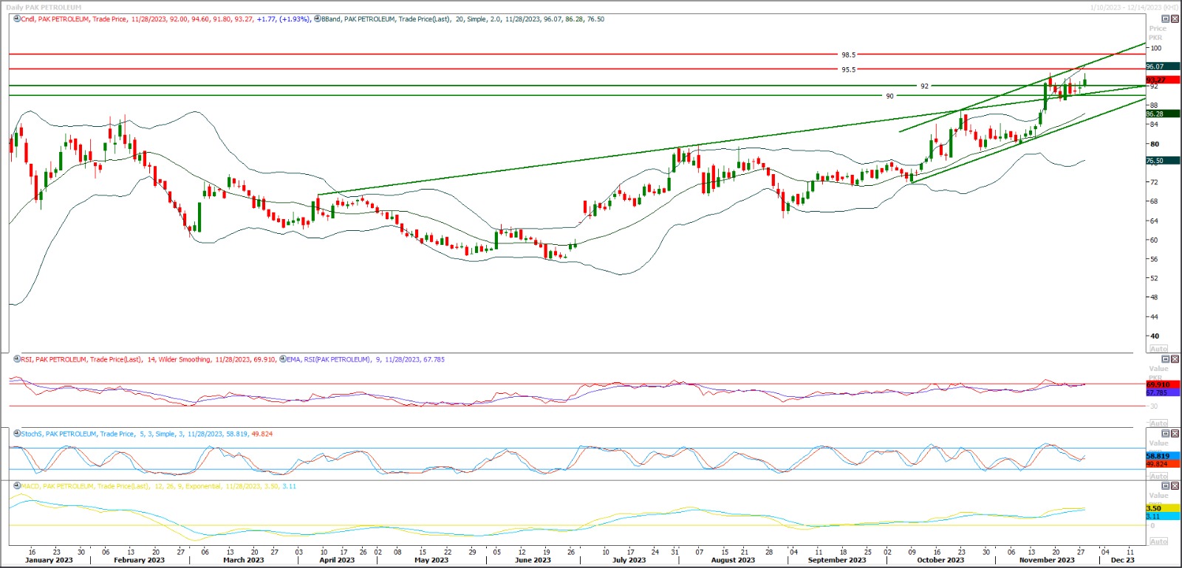Image resolution: width=1182 pixels, height=568 pixels.
Task: Click the MACD indicator legend icon
Action: click(17, 486)
